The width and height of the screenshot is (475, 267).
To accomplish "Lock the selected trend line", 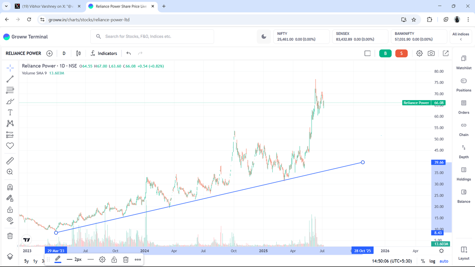I will [x=114, y=259].
